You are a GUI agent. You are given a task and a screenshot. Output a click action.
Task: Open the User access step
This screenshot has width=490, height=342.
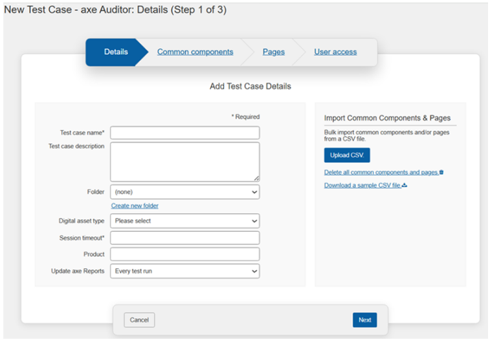(335, 52)
